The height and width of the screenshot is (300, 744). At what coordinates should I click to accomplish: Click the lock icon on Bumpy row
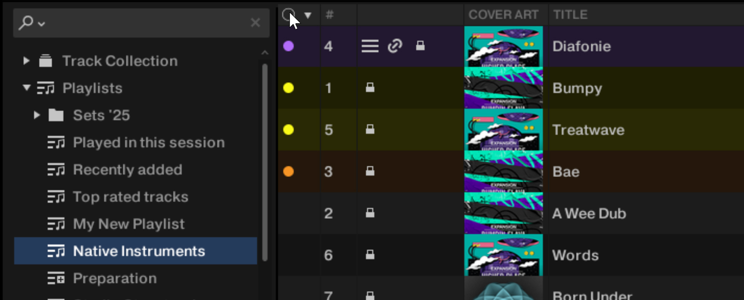point(370,87)
